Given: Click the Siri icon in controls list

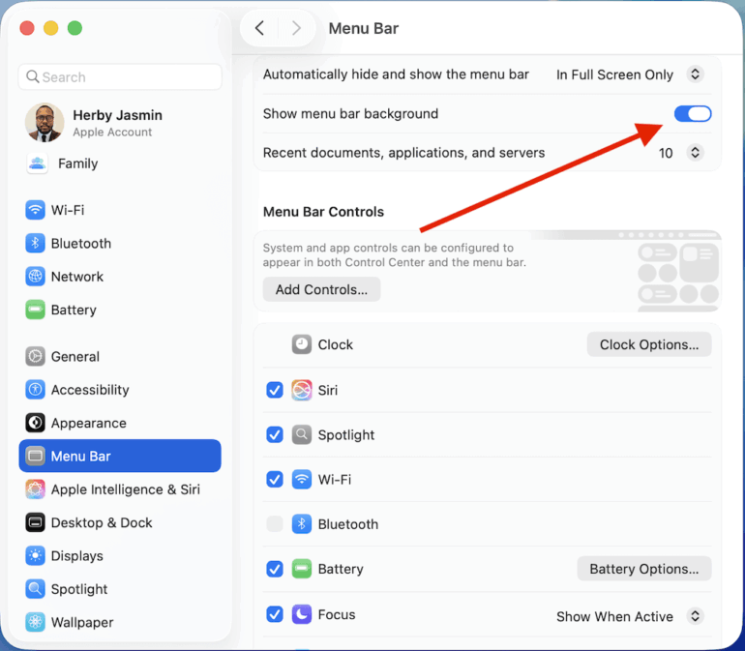Looking at the screenshot, I should (302, 390).
